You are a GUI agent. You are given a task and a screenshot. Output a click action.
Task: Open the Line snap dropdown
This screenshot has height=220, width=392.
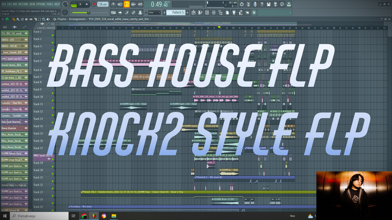click(154, 12)
